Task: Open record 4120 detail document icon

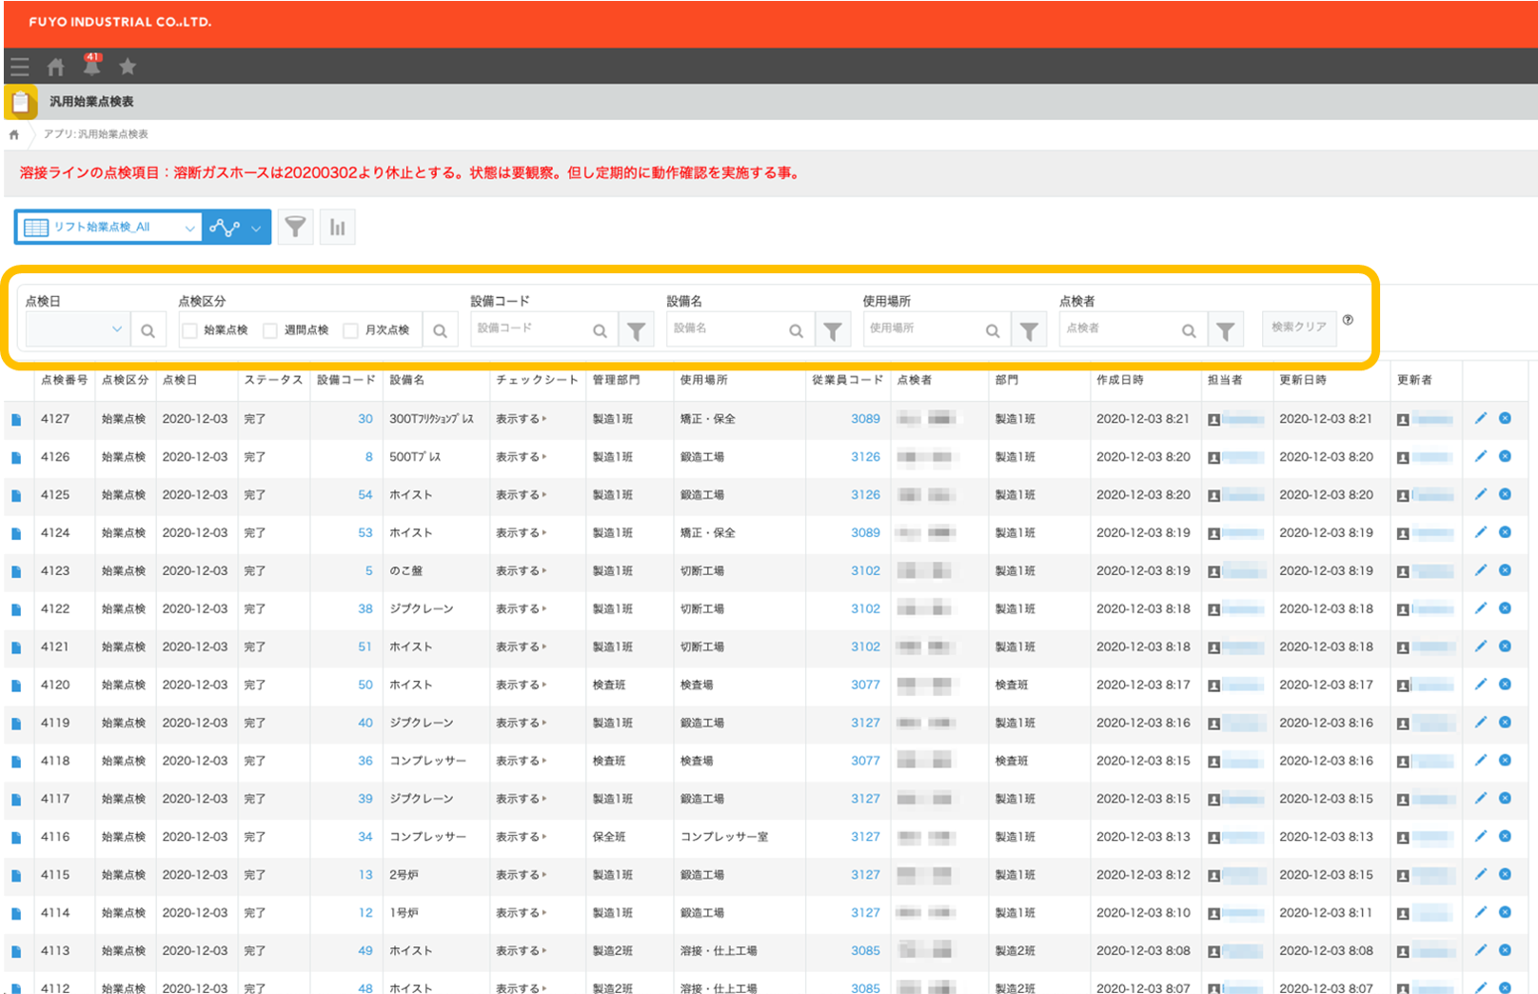Action: click(x=16, y=686)
